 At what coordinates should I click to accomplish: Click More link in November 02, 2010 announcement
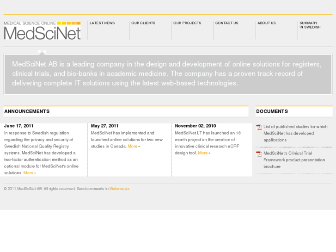(x=204, y=153)
